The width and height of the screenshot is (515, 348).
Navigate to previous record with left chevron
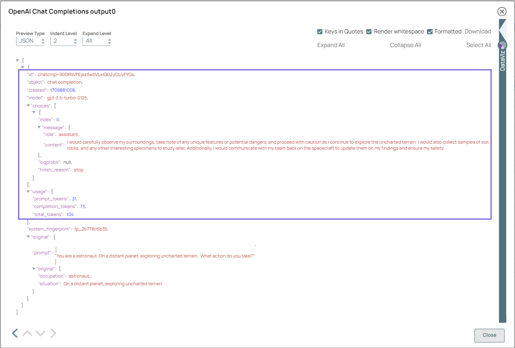click(15, 333)
